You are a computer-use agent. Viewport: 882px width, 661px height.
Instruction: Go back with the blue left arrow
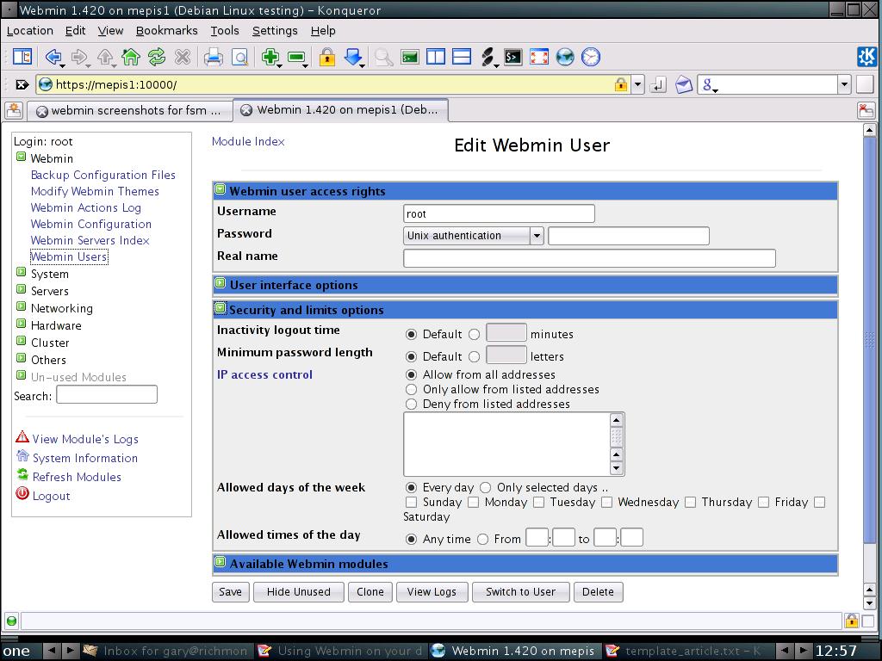(53, 57)
